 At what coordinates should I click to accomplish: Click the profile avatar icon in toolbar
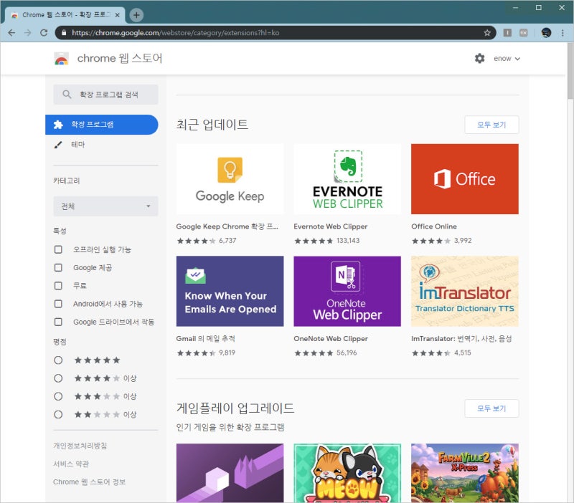point(545,33)
